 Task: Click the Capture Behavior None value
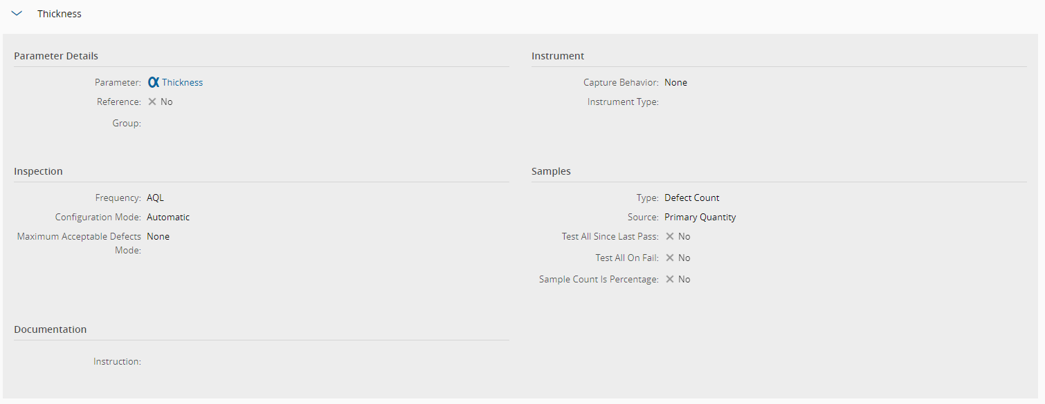pyautogui.click(x=676, y=82)
